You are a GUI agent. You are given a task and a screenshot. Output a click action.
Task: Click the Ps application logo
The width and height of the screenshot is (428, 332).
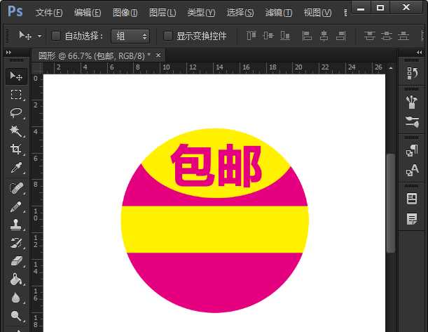click(x=15, y=11)
